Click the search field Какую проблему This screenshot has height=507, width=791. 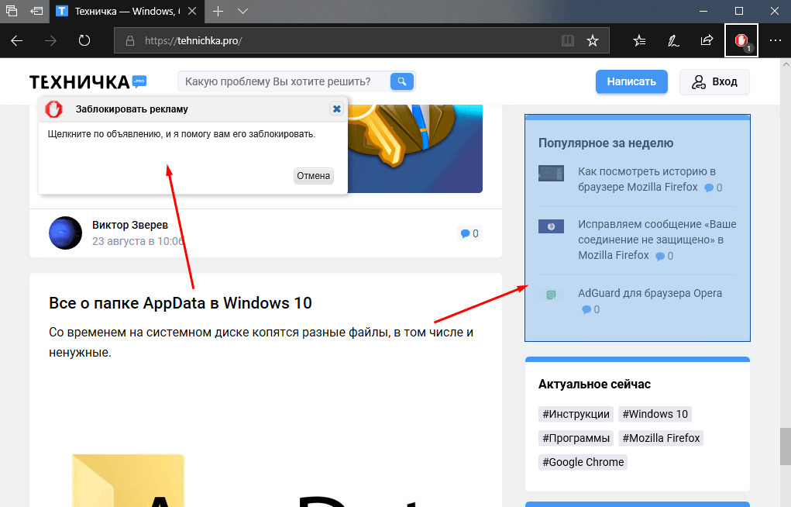pyautogui.click(x=284, y=82)
